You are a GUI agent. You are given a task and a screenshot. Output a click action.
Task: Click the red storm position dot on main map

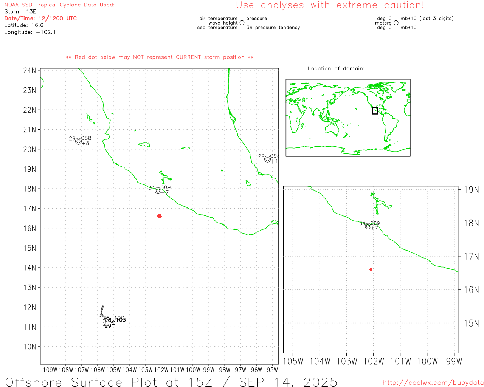click(x=159, y=216)
